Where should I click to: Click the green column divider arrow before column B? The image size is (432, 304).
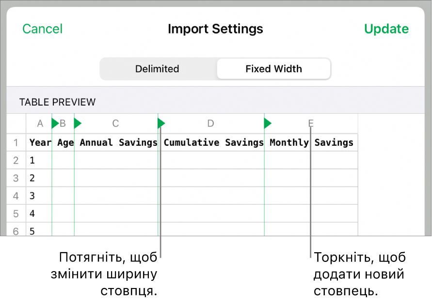[55, 123]
